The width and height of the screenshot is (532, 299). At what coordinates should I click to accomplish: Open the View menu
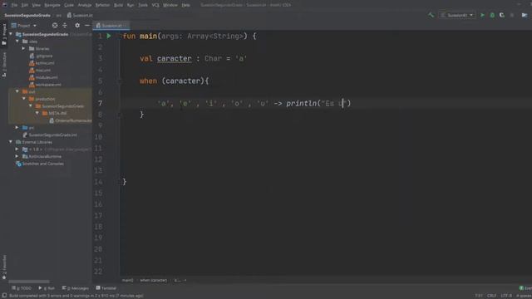point(36,5)
